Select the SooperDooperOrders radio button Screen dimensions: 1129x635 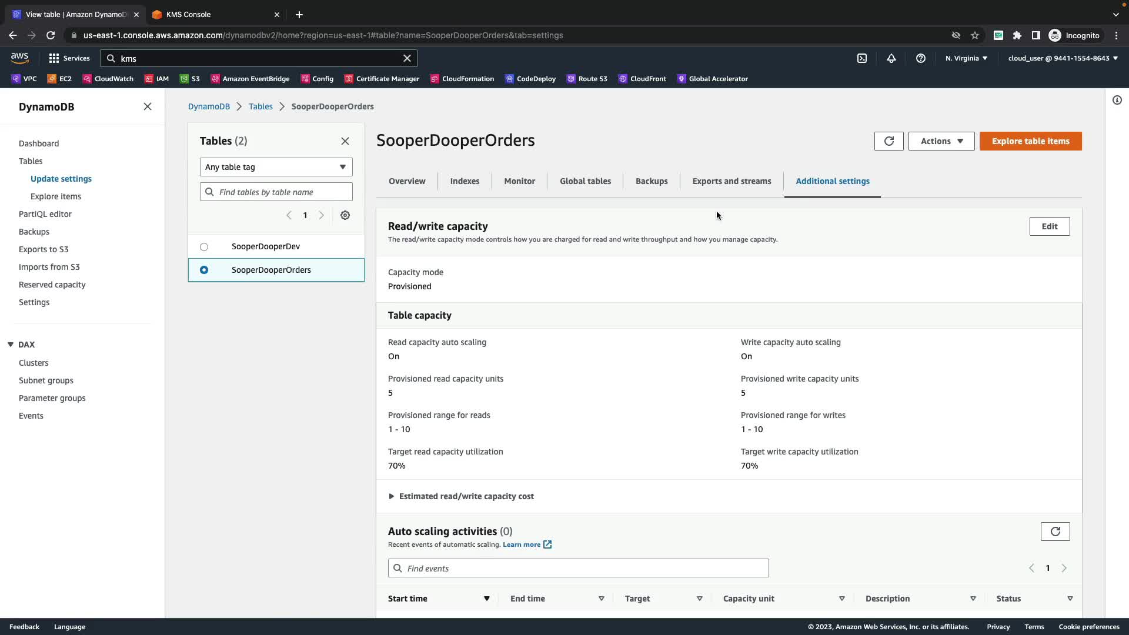204,270
